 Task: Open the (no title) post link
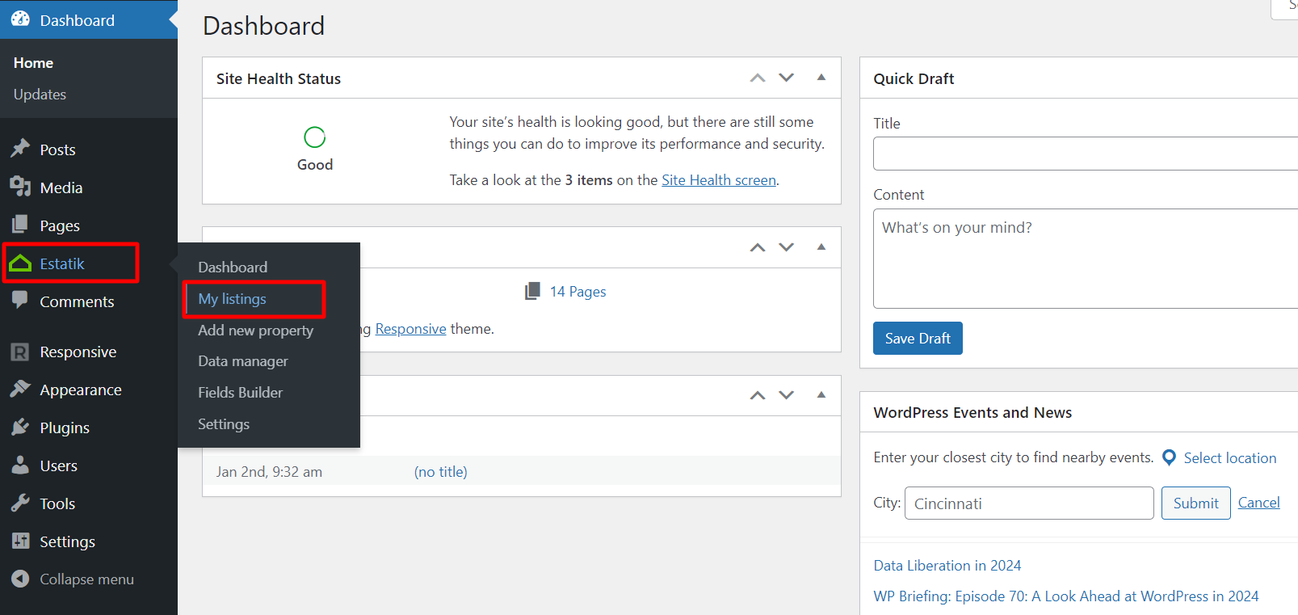[441, 472]
